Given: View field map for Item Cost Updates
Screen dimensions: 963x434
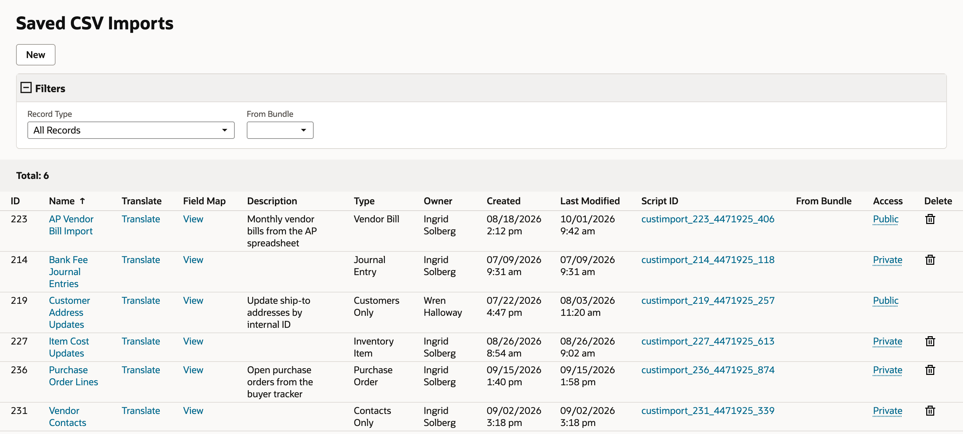Looking at the screenshot, I should click(x=193, y=341).
